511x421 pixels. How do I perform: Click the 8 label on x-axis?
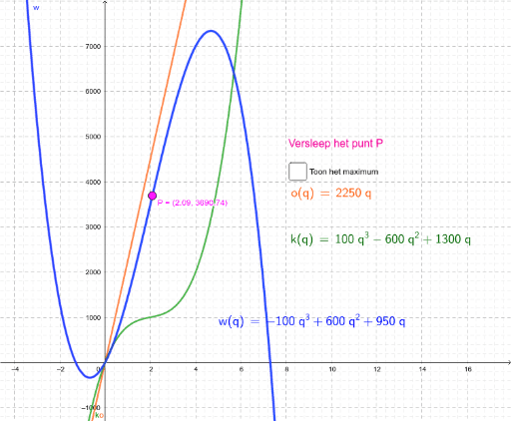point(286,369)
